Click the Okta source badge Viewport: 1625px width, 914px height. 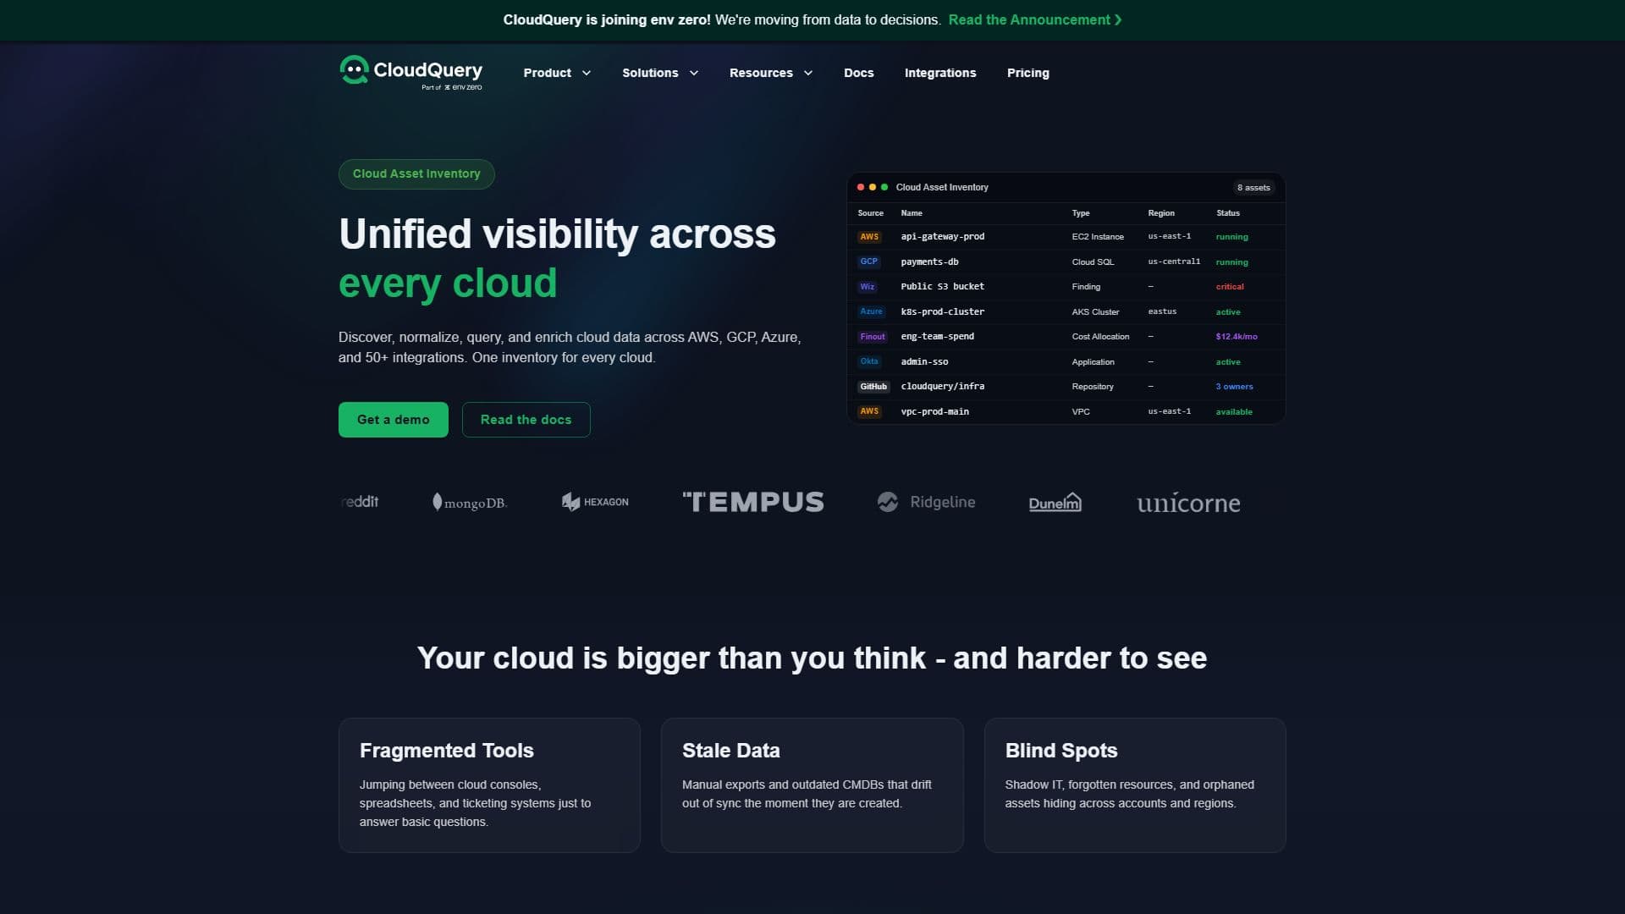(869, 361)
